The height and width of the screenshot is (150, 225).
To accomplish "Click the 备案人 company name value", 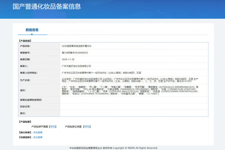I will [x=76, y=66].
